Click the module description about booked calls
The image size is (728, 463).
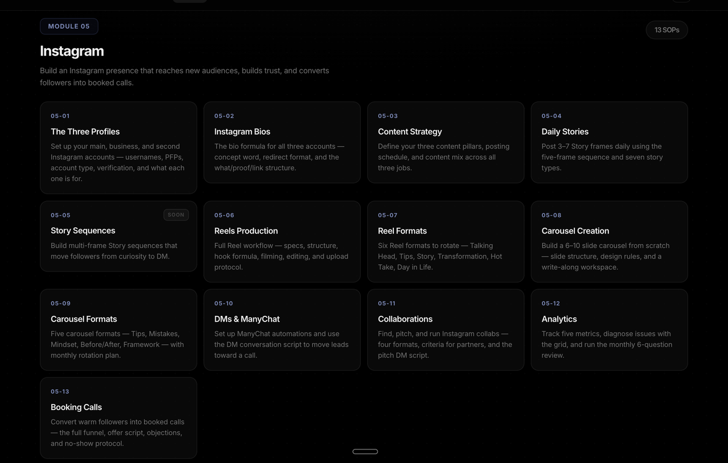point(184,77)
